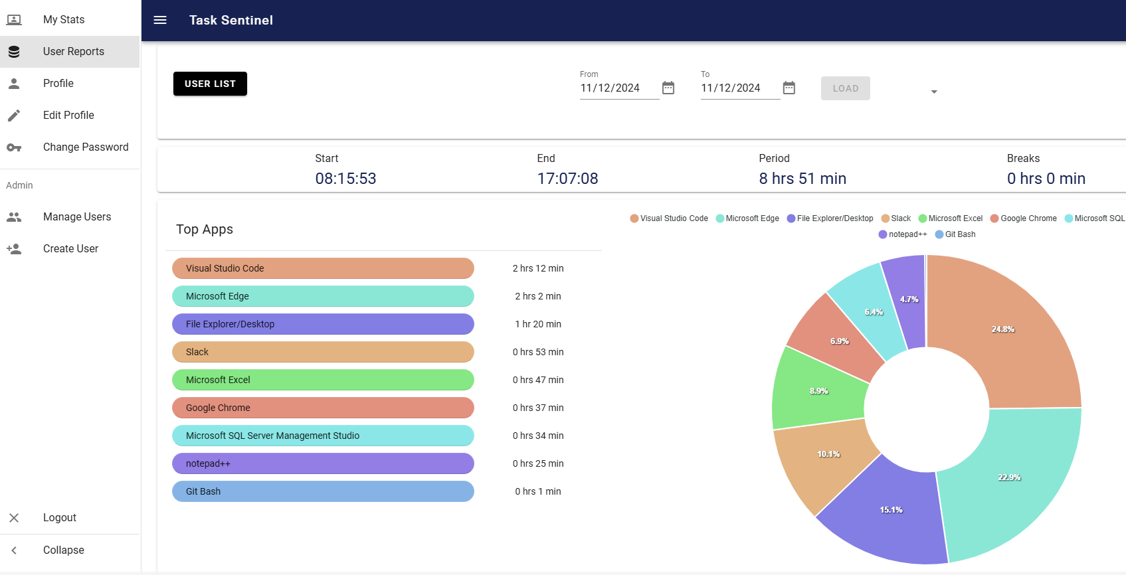Toggle Slack series in chart legend
The image size is (1126, 575).
(896, 218)
